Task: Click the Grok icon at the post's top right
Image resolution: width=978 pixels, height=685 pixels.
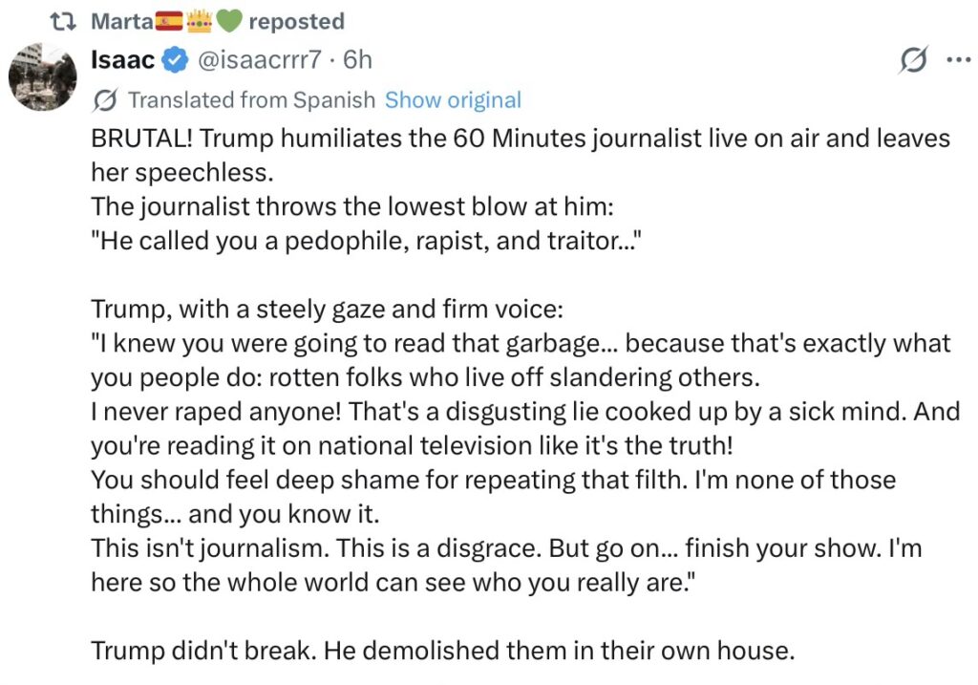Action: click(x=913, y=60)
